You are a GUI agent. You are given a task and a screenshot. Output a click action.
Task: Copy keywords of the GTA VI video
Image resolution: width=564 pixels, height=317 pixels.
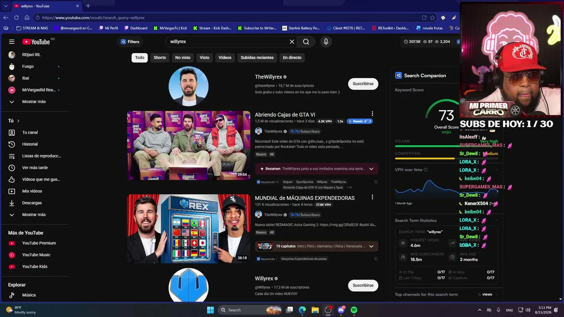point(376,182)
